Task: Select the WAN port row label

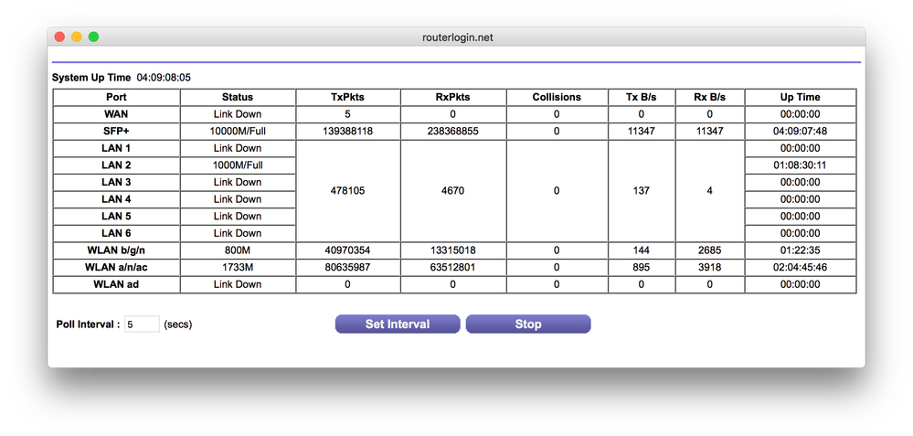Action: click(x=116, y=114)
